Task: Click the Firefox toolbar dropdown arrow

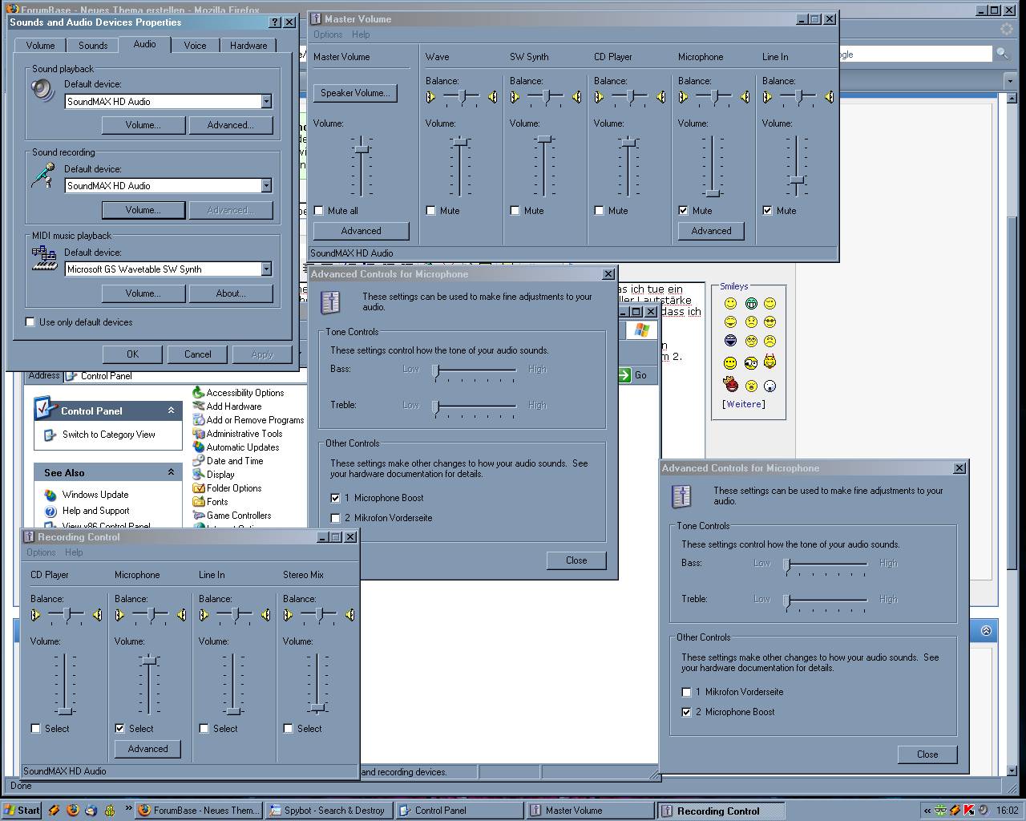Action: (x=1009, y=81)
